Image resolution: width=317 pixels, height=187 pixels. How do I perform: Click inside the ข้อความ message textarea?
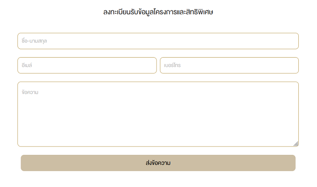tap(158, 114)
